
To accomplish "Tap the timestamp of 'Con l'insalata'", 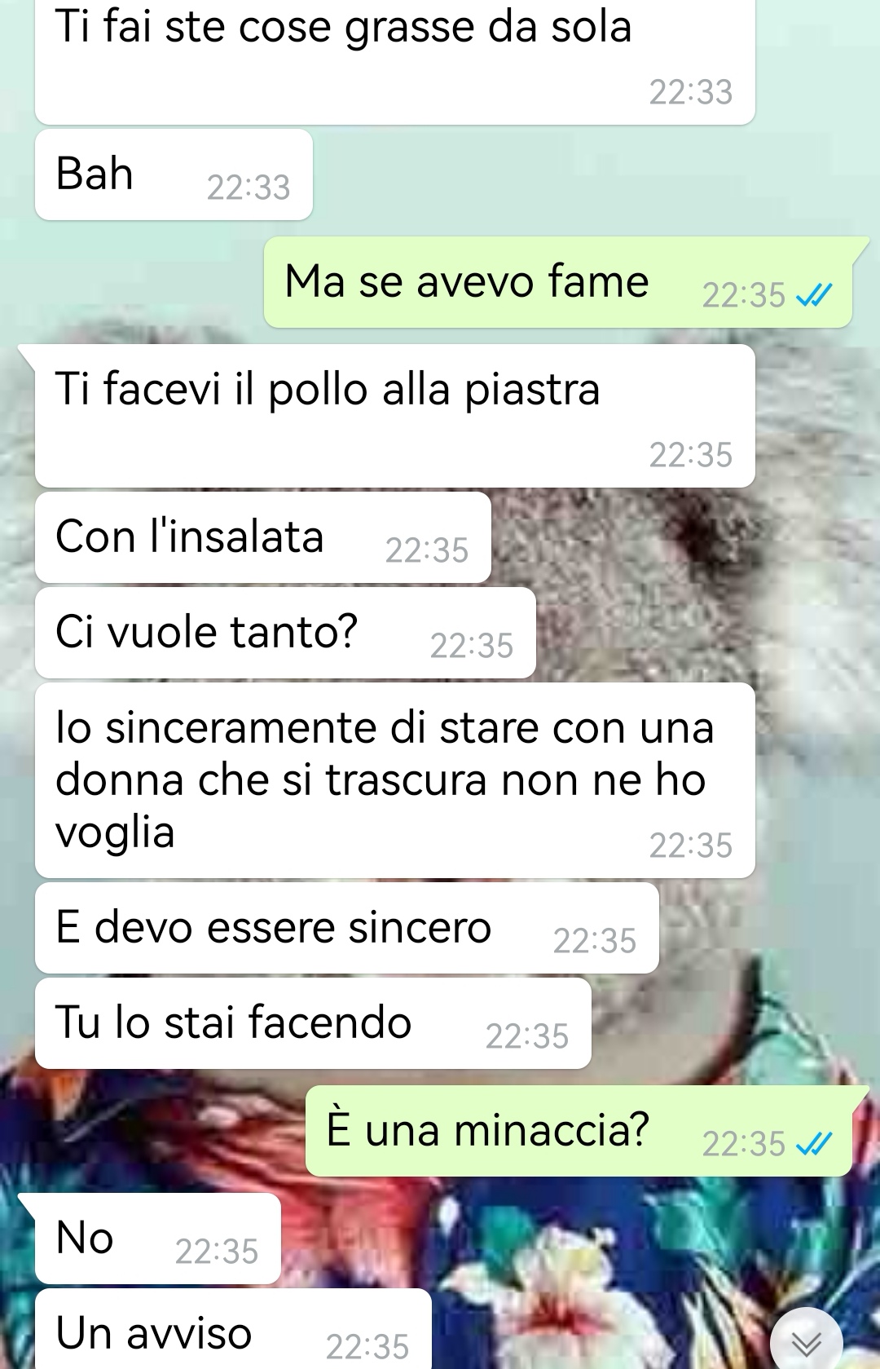I will pos(427,550).
